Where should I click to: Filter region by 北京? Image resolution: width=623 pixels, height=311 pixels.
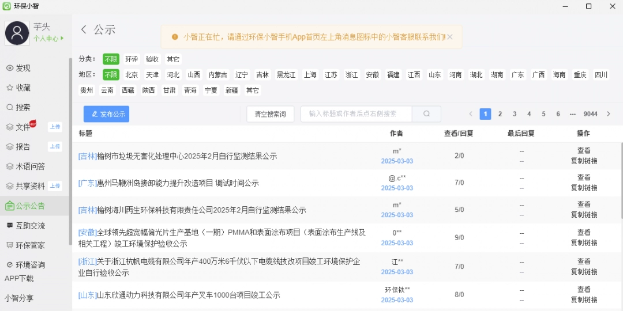coord(132,74)
